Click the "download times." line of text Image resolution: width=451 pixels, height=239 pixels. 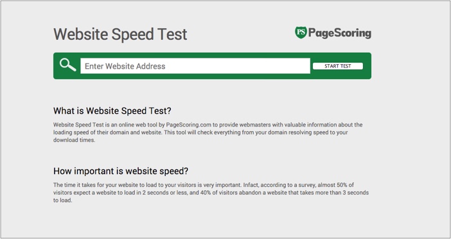75,140
